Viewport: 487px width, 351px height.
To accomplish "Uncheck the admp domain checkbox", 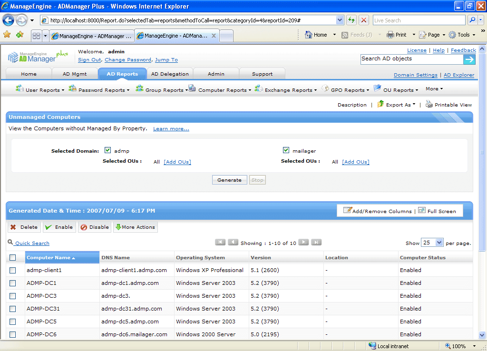I will click(107, 149).
